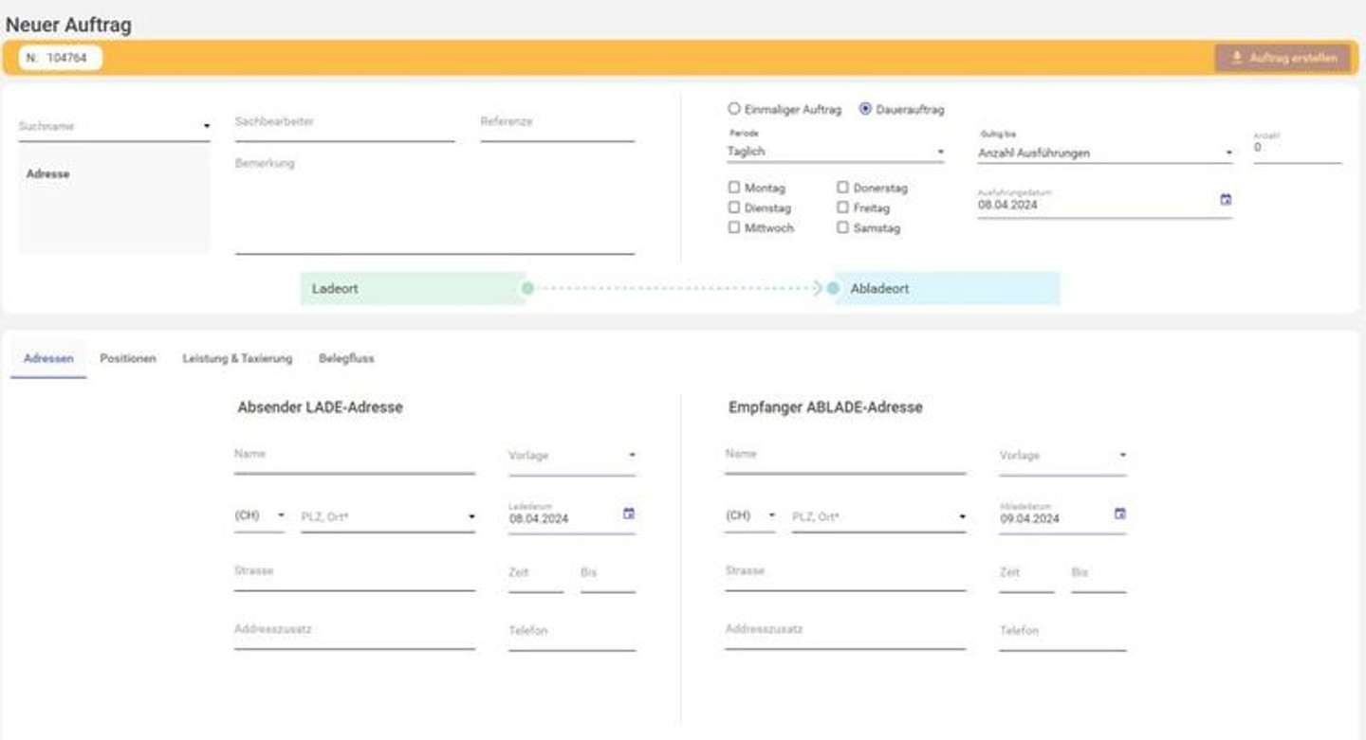This screenshot has width=1366, height=740.
Task: Focus the Empfänger Name field
Action: (844, 459)
